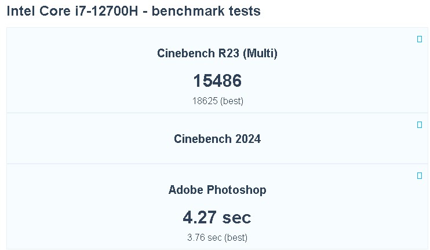430x250 pixels.
Task: Click the "(best)" label beside 18625
Action: (x=232, y=101)
